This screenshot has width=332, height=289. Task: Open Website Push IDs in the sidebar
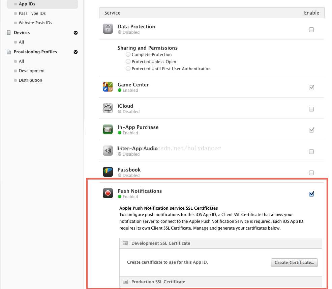pyautogui.click(x=35, y=23)
